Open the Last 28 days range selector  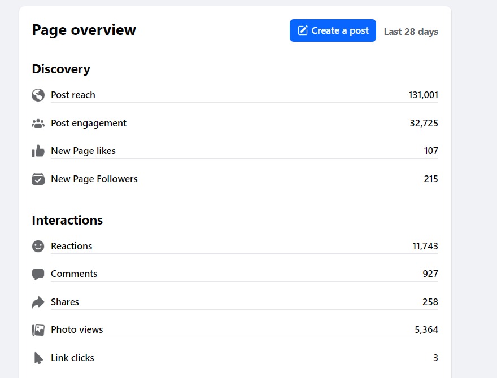411,32
